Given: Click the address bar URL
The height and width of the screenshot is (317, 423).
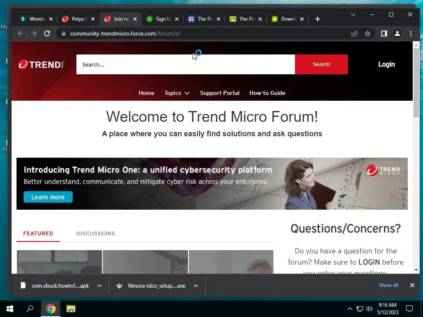Looking at the screenshot, I should (x=125, y=33).
